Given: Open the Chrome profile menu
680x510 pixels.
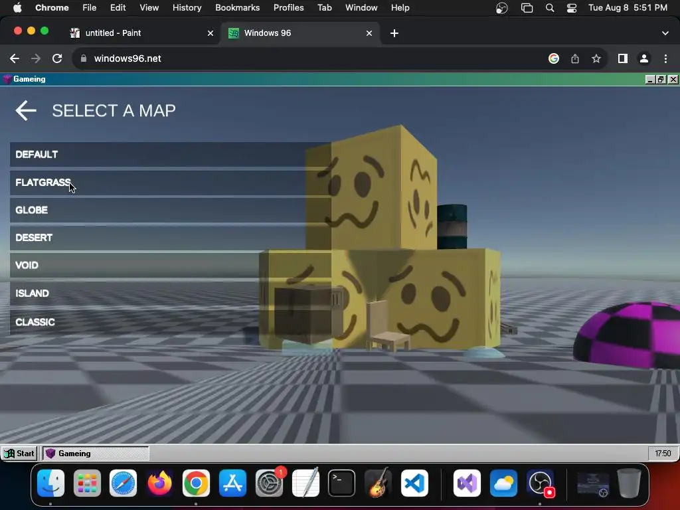Looking at the screenshot, I should tap(644, 58).
